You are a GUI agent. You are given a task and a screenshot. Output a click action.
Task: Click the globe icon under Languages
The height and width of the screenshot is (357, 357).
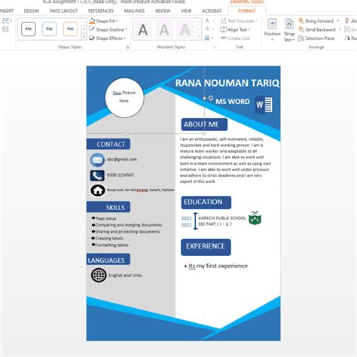point(99,275)
